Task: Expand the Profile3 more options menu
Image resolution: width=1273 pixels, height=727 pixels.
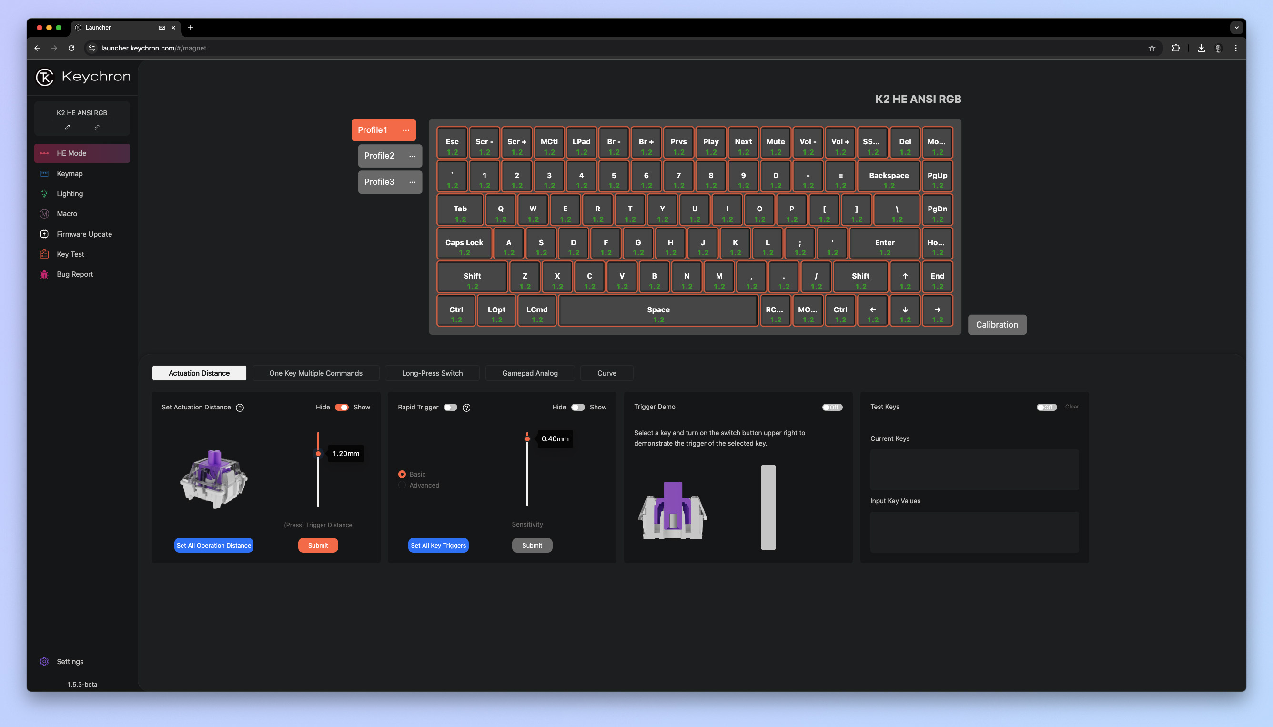Action: pos(412,182)
